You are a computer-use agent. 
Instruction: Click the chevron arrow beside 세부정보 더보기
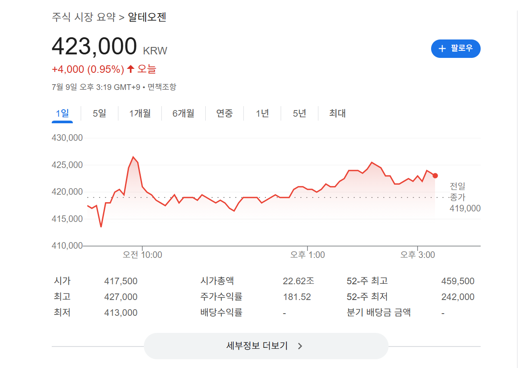point(300,346)
